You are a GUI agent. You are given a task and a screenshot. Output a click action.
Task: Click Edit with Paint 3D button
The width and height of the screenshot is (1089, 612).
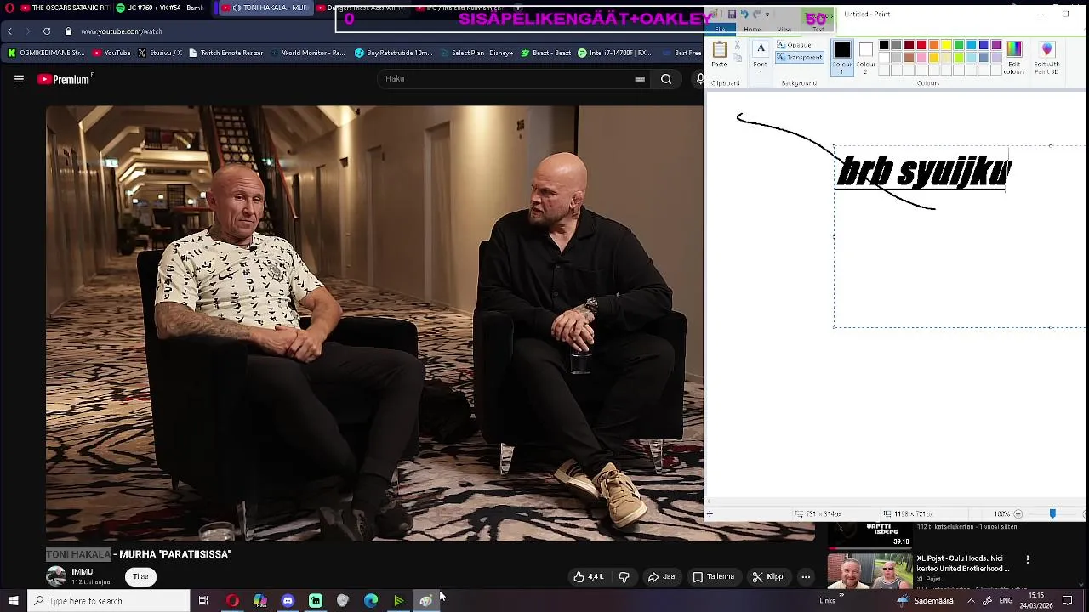click(x=1046, y=57)
